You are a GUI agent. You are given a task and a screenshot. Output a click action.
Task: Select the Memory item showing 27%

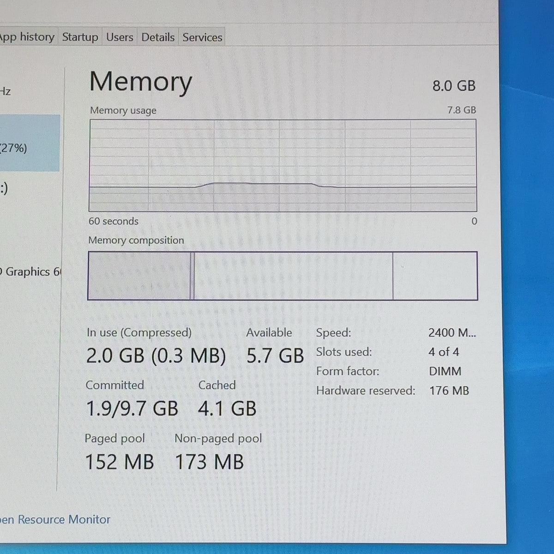click(30, 143)
